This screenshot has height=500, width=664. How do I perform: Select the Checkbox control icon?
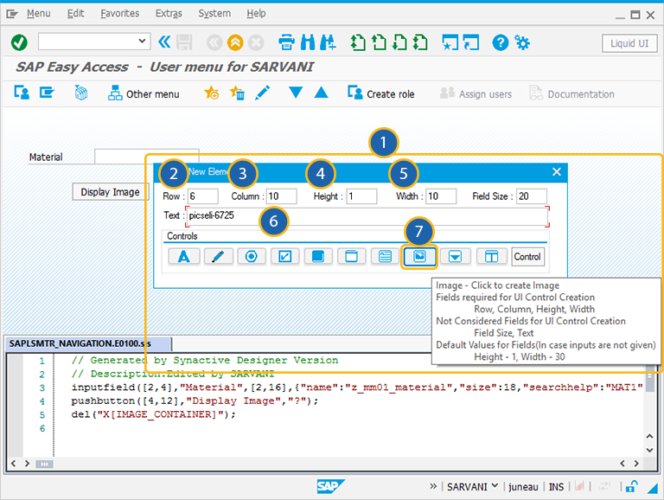coord(285,256)
